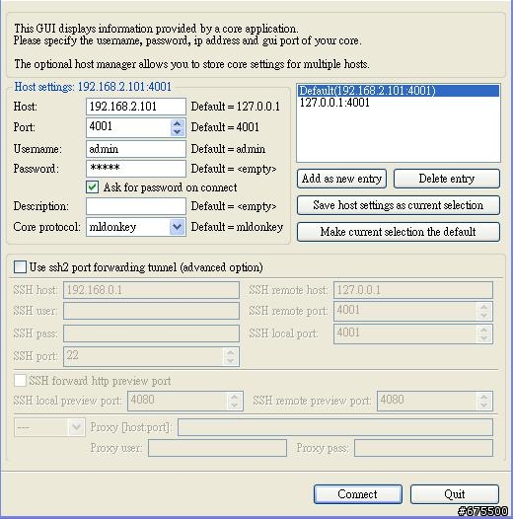Click the SSH user field
Image resolution: width=513 pixels, height=519 pixels.
coord(151,311)
